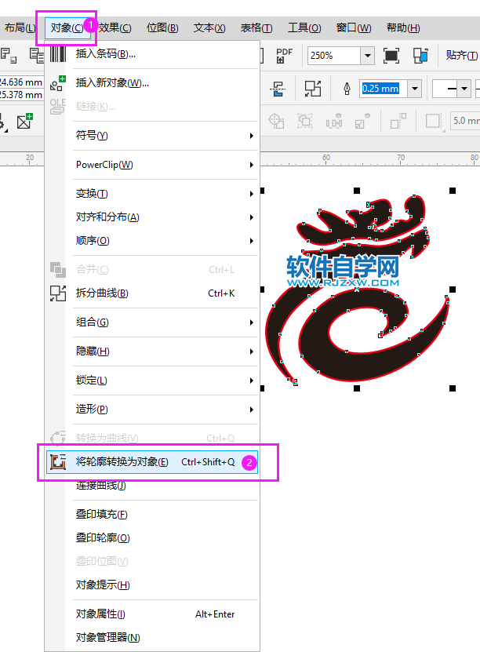Click the fourth icon in the third row

click(362, 122)
